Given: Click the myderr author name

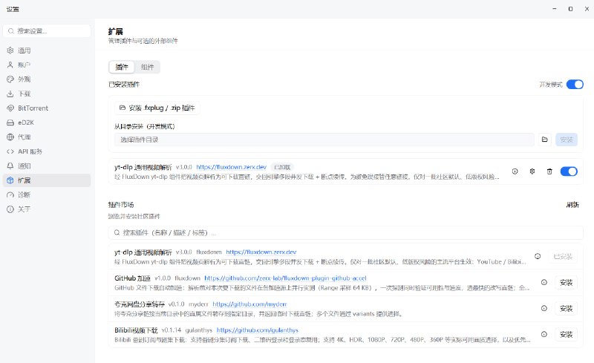Looking at the screenshot, I should 198,304.
